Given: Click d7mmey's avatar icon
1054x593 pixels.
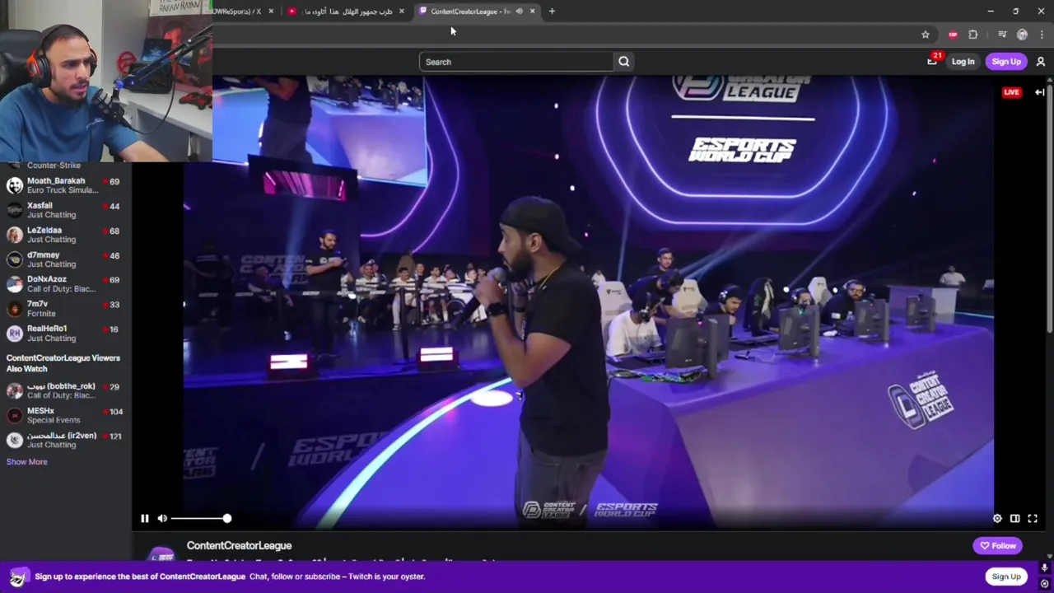Looking at the screenshot, I should click(x=14, y=259).
